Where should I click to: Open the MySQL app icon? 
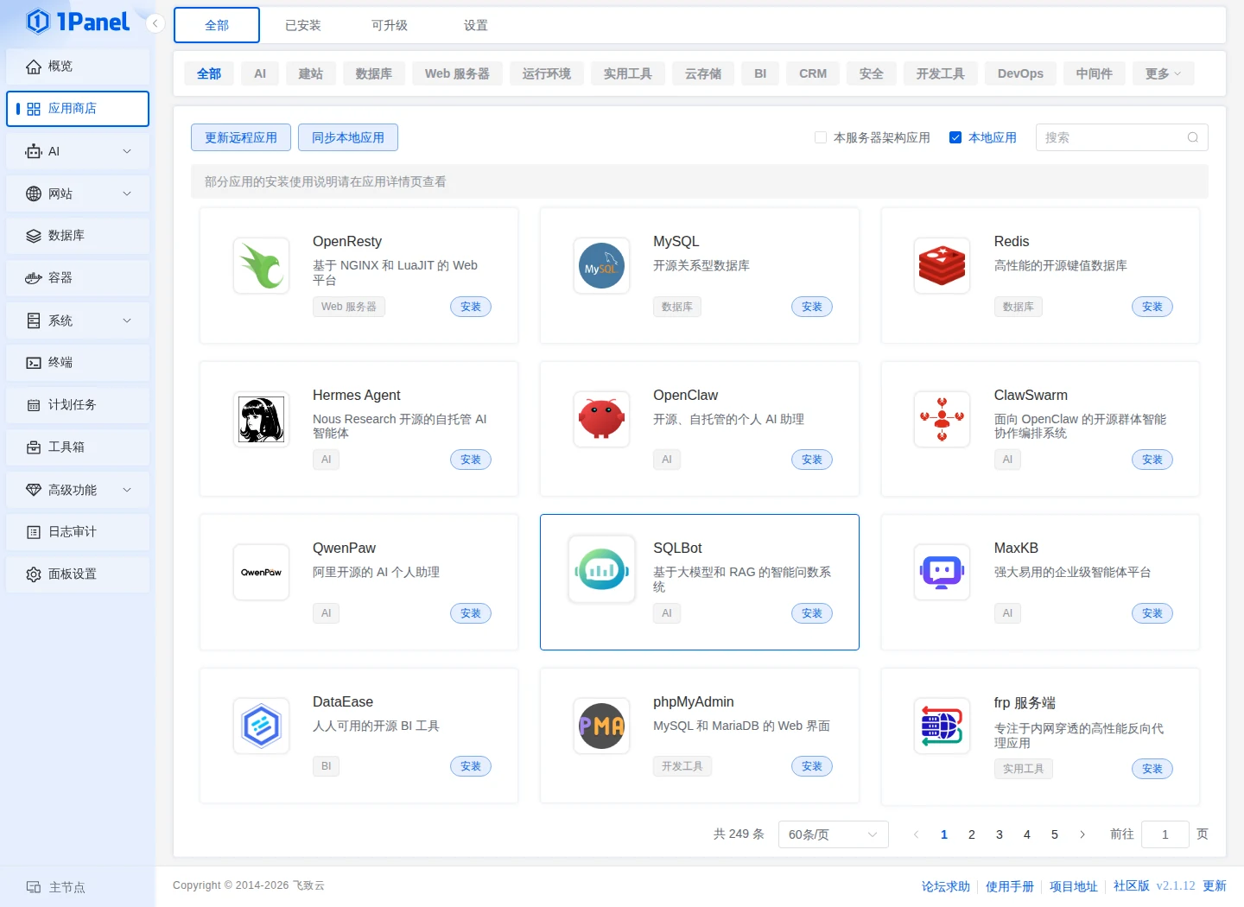pos(601,265)
